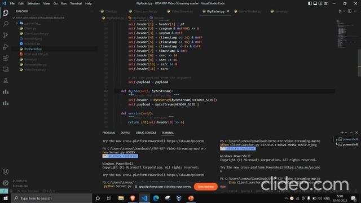Click the Stop sharing button
Screen dimensions: 361x203
tap(205, 187)
